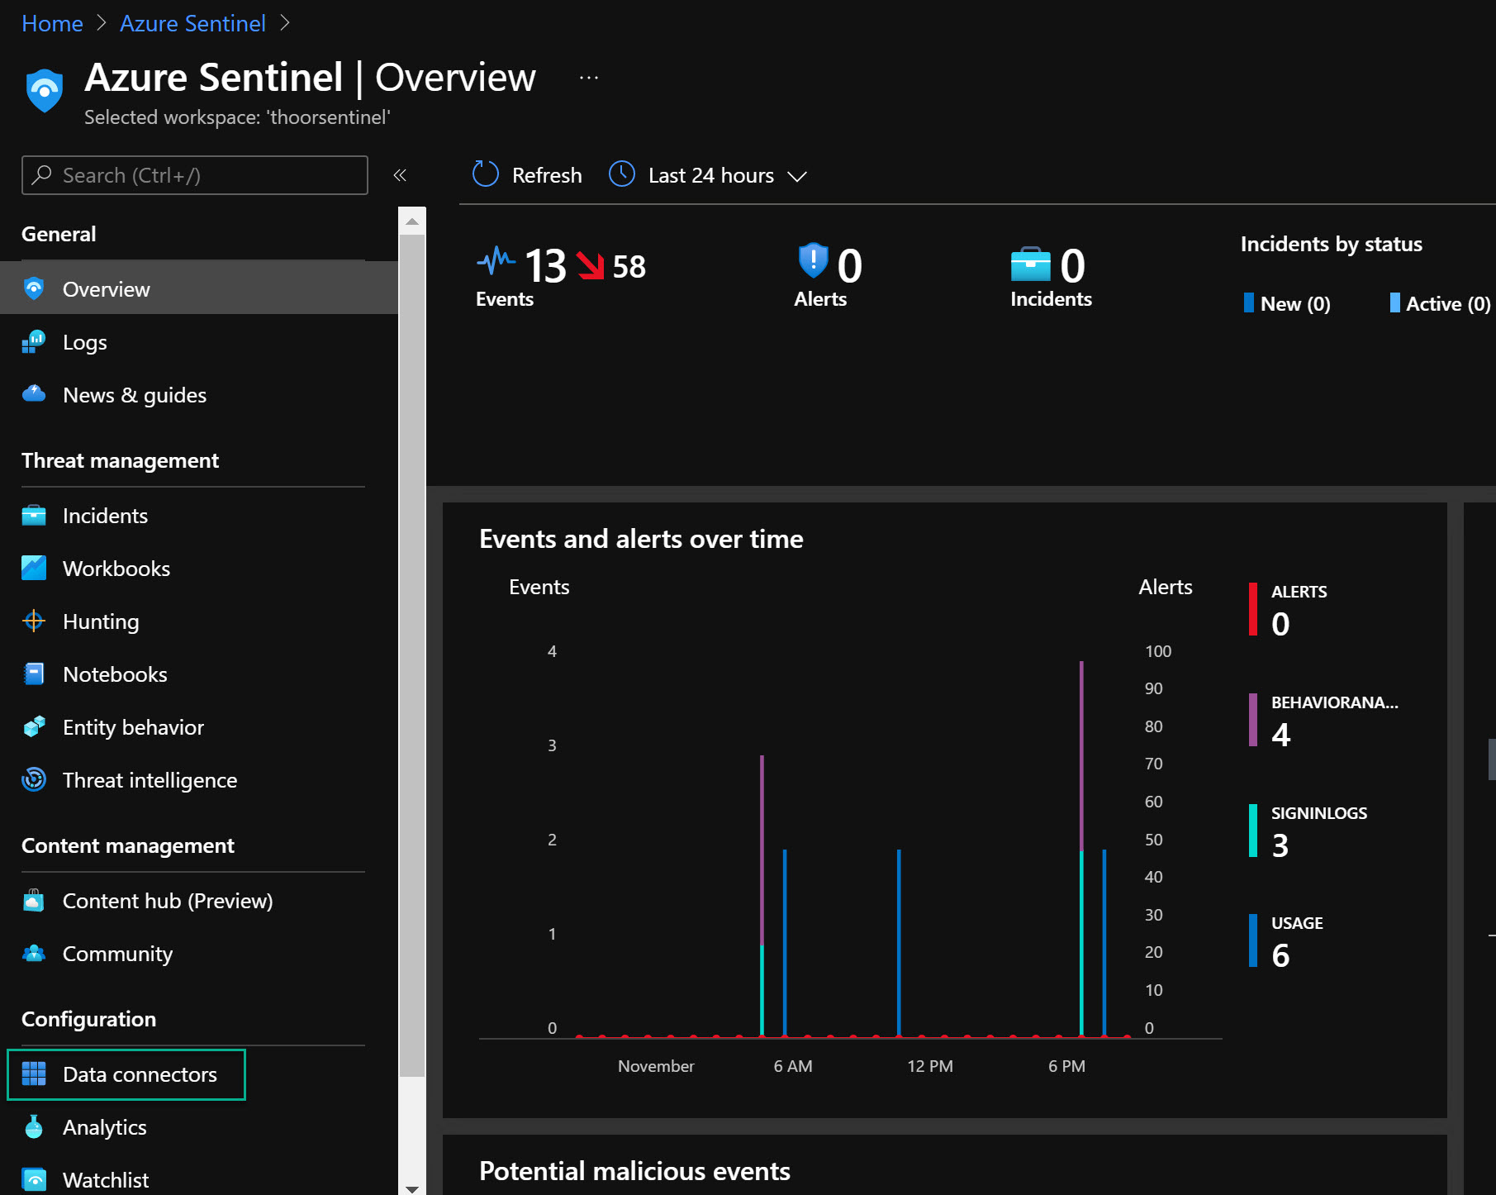This screenshot has width=1496, height=1195.
Task: Click the Community people icon
Action: click(34, 953)
